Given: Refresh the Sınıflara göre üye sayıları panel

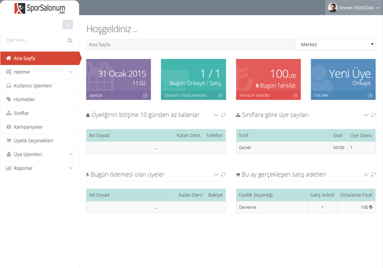Looking at the screenshot, I should 373,115.
